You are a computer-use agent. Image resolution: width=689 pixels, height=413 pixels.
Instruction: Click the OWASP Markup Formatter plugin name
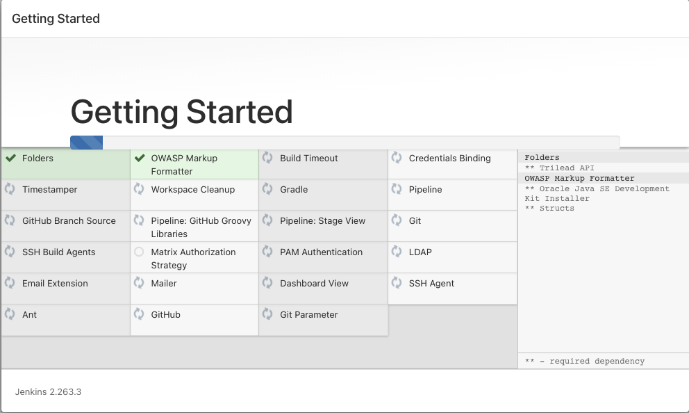184,165
